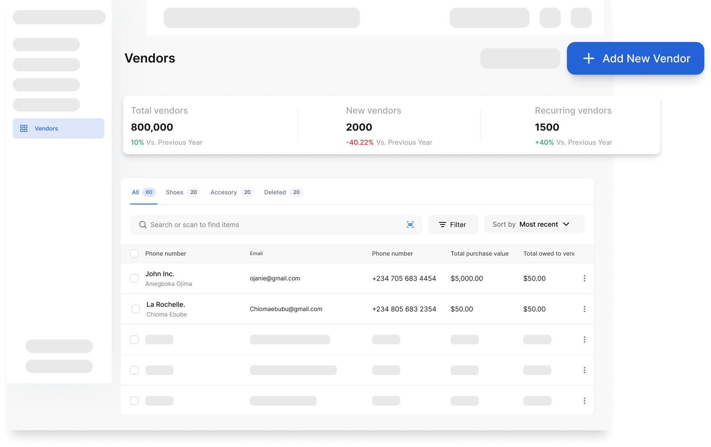Check the select-all checkbox in the table header
The width and height of the screenshot is (711, 447).
click(x=134, y=254)
